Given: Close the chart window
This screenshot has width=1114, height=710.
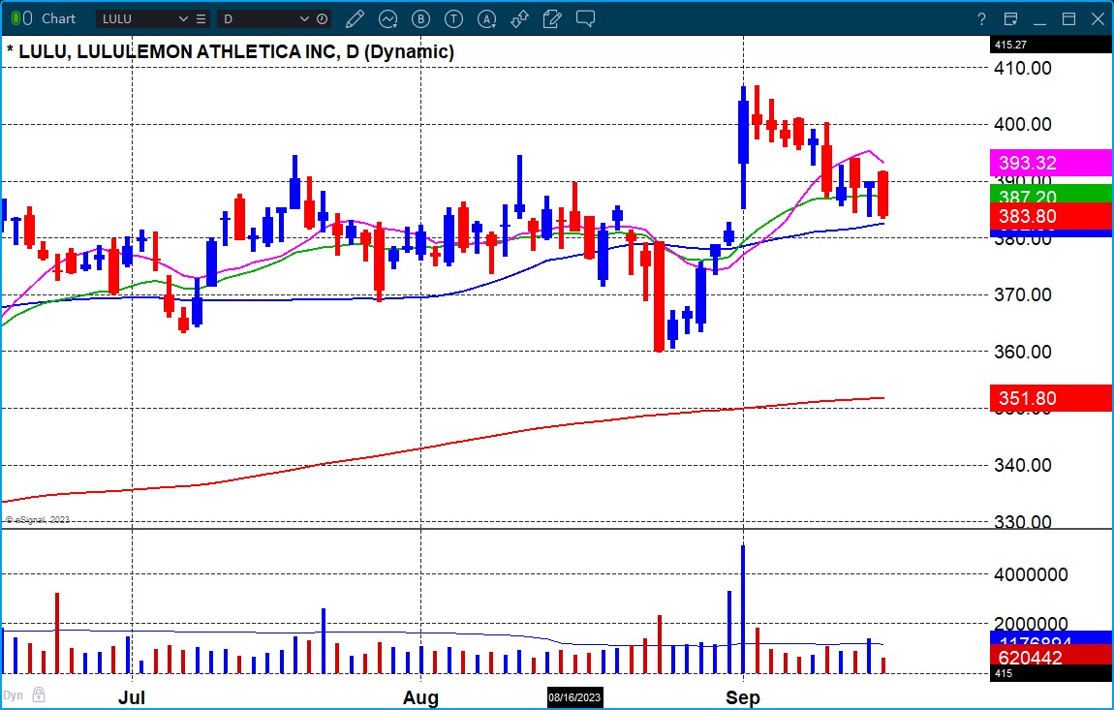Looking at the screenshot, I should click(x=1098, y=19).
